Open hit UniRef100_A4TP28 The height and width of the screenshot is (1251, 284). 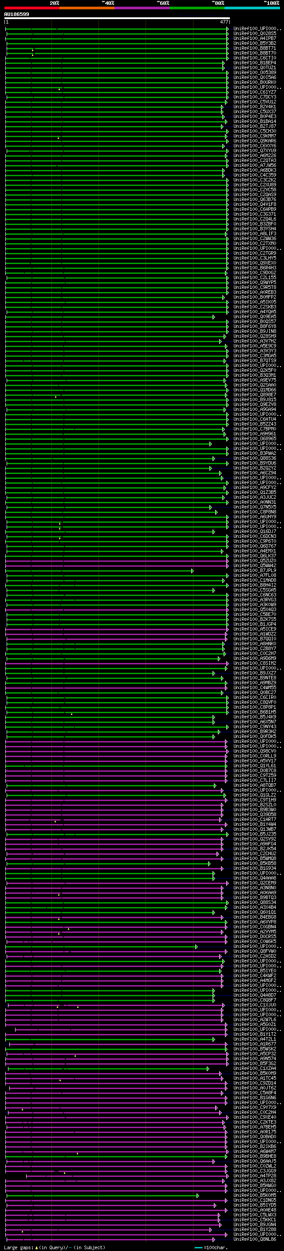pos(255,1175)
